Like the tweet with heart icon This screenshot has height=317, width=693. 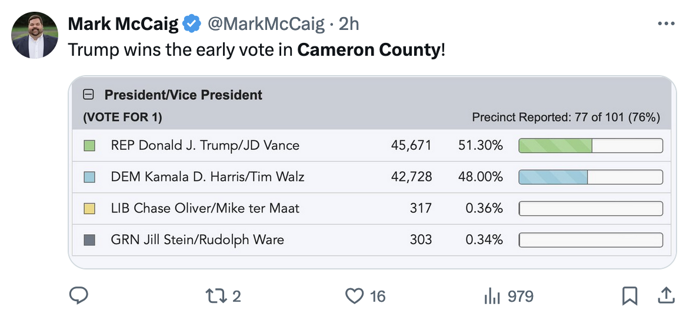[354, 296]
